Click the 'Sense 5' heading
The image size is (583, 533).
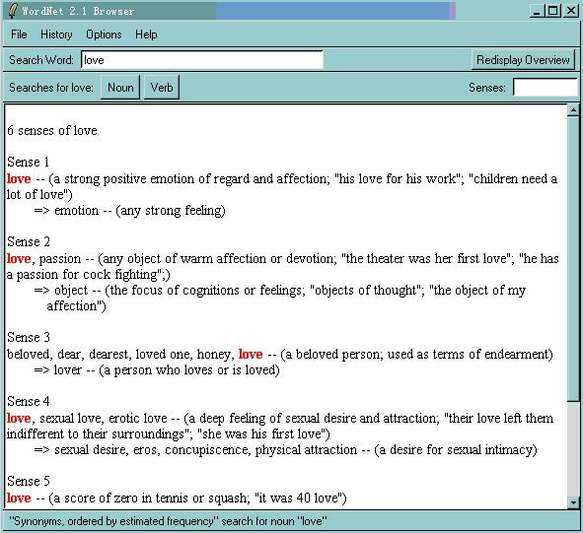coord(29,482)
